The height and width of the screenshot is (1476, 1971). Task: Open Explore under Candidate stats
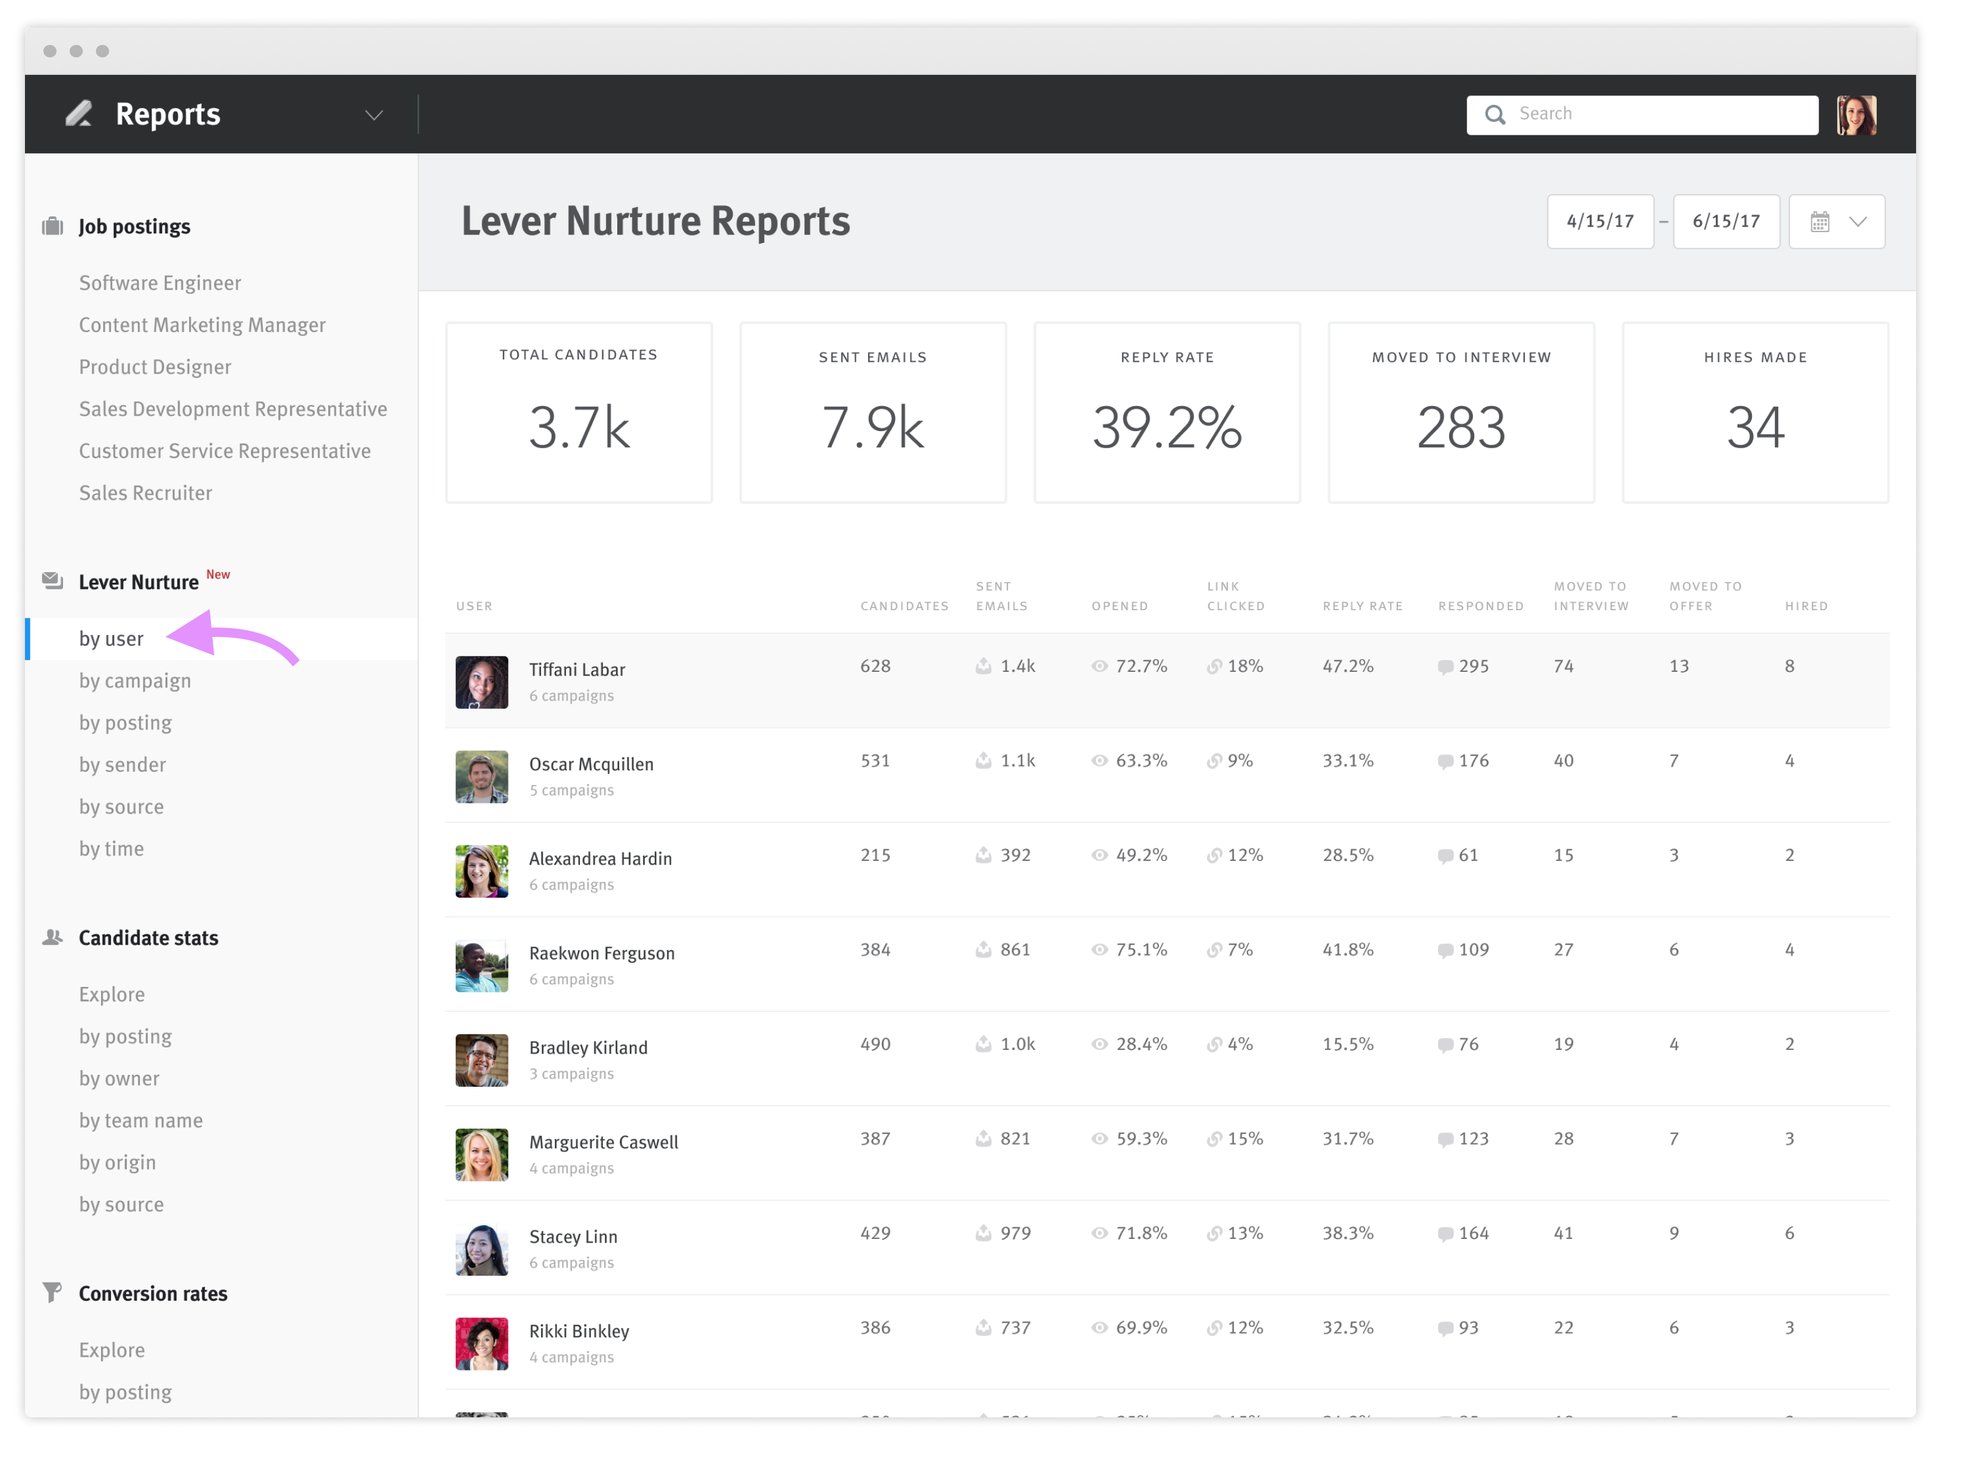[x=111, y=993]
